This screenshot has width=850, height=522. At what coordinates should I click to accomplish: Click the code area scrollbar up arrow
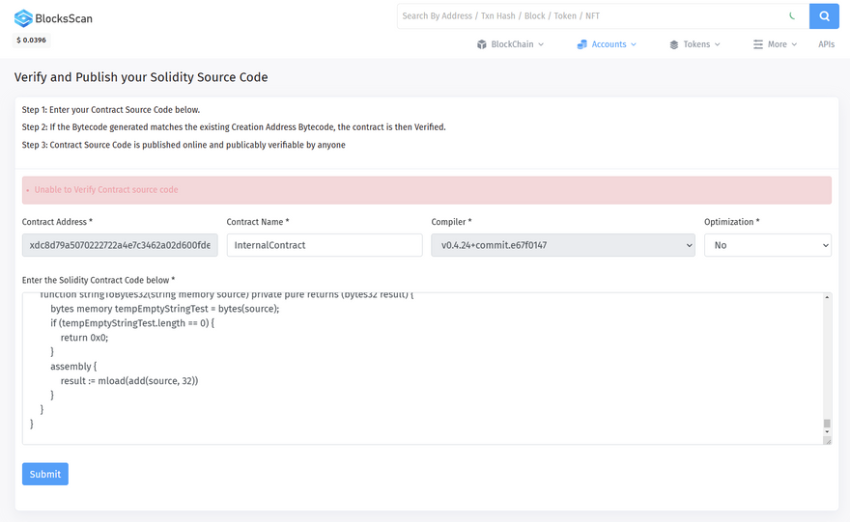pos(827,297)
